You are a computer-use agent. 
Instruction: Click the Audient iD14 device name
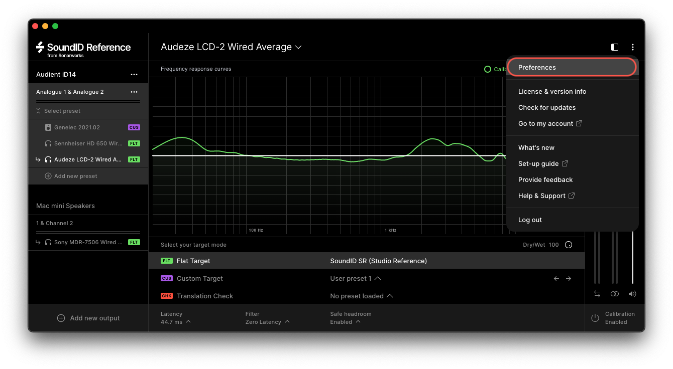coord(56,74)
